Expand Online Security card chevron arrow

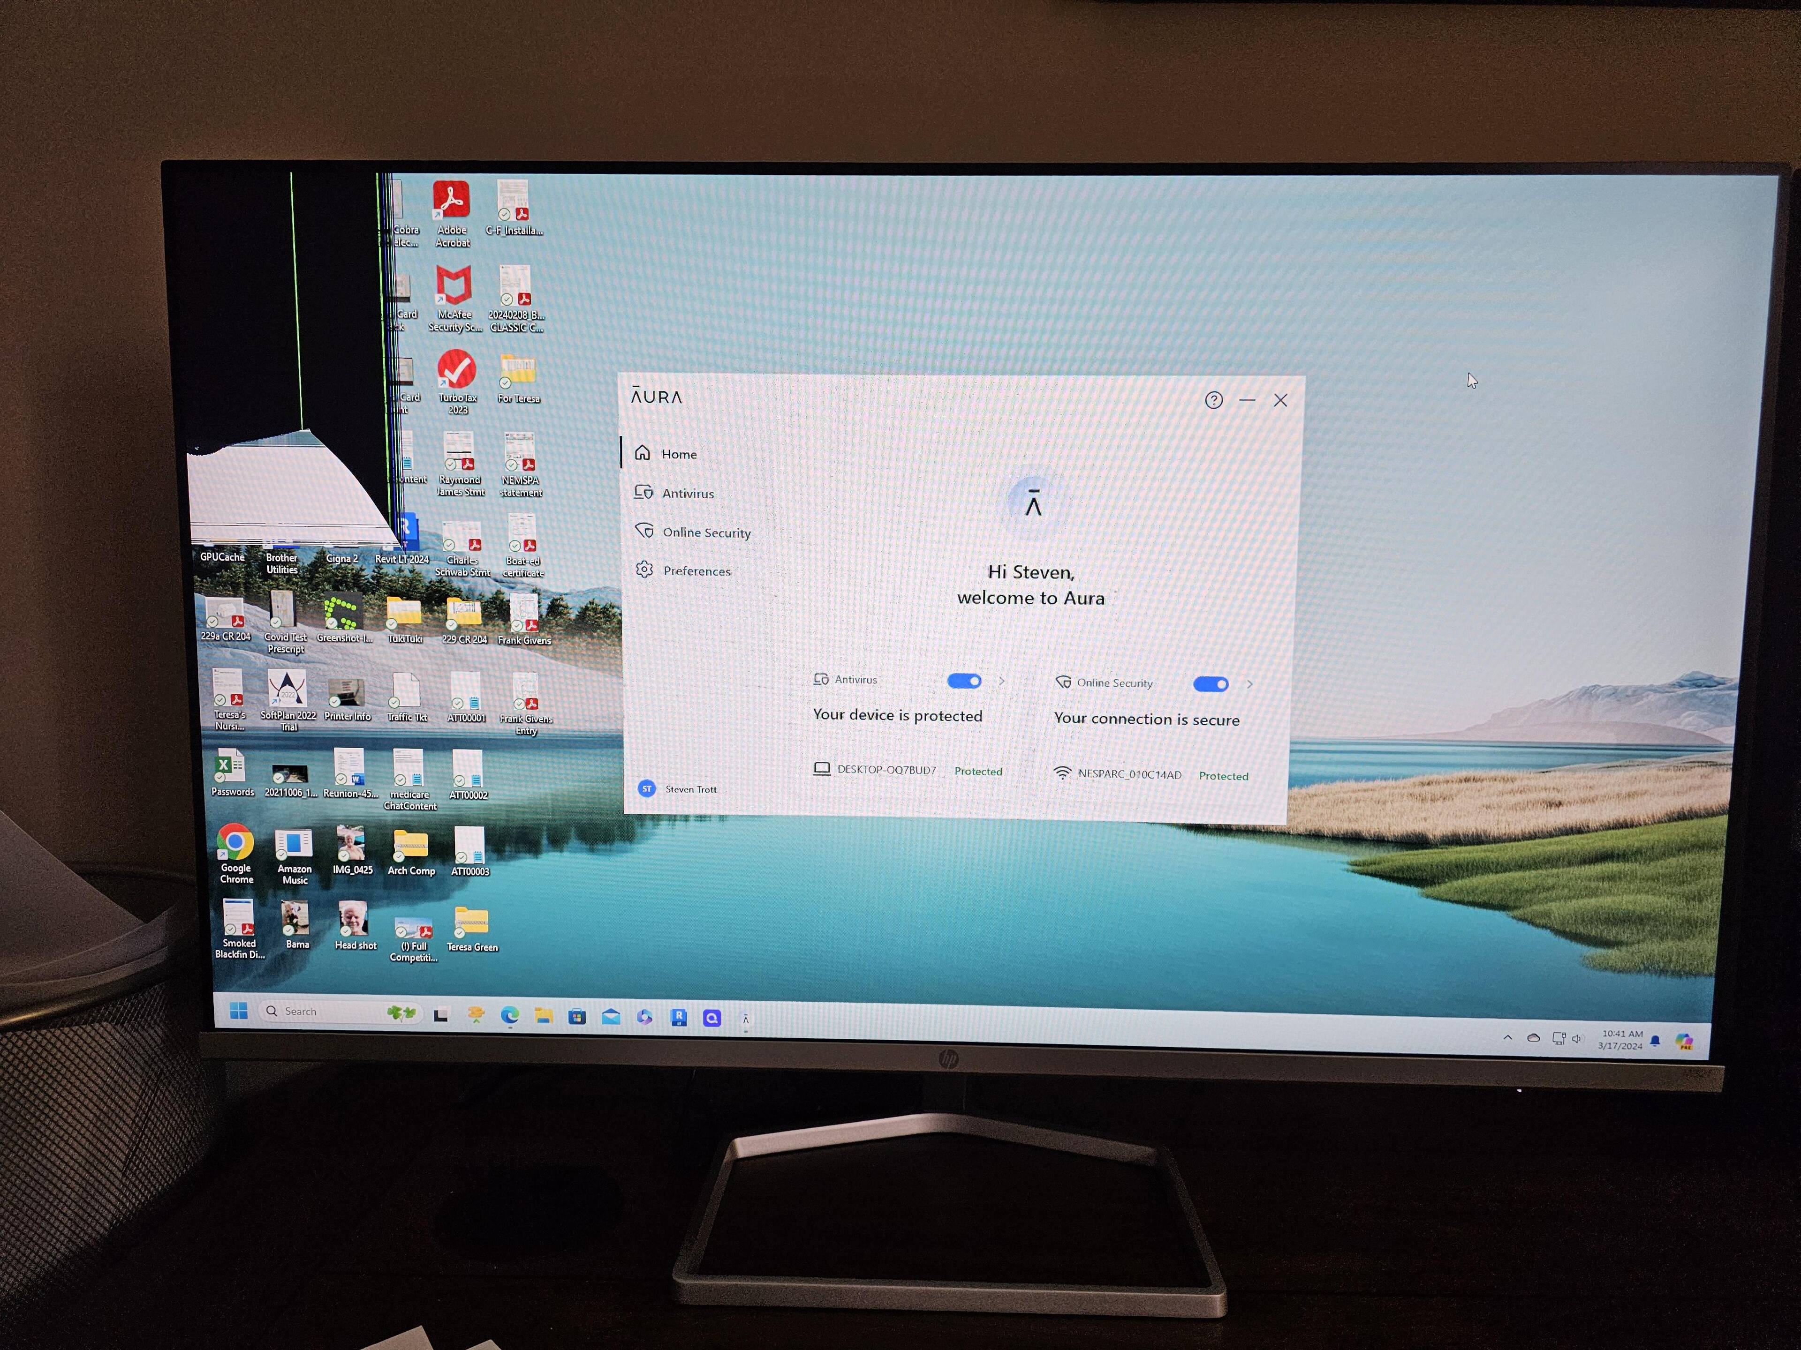pyautogui.click(x=1249, y=684)
